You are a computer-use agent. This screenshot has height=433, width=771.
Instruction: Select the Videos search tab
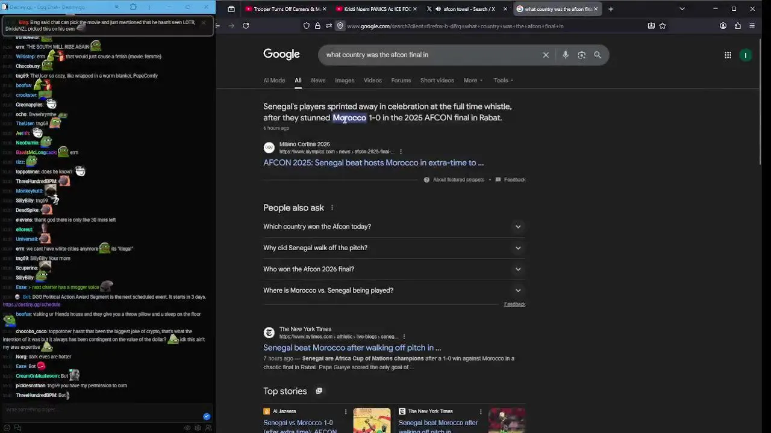(372, 80)
